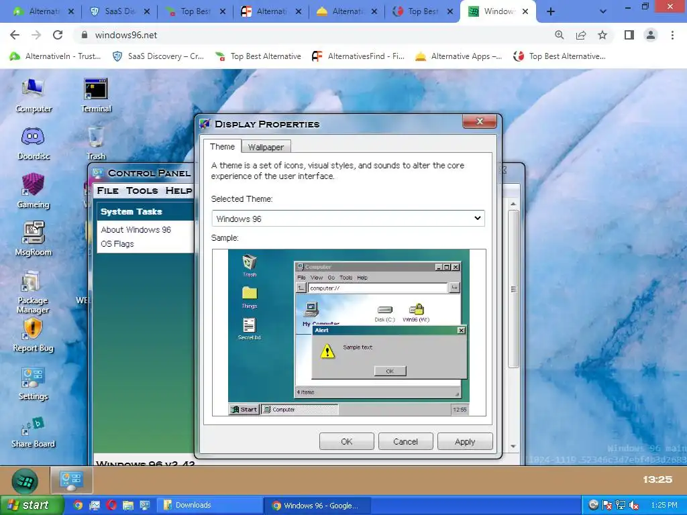The height and width of the screenshot is (515, 687).
Task: Click the share page icon in address bar
Action: click(581, 35)
